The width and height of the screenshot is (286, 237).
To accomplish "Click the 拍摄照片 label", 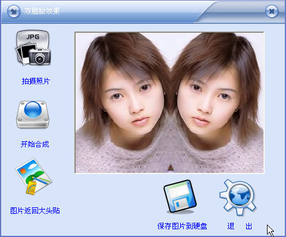I will pyautogui.click(x=36, y=81).
